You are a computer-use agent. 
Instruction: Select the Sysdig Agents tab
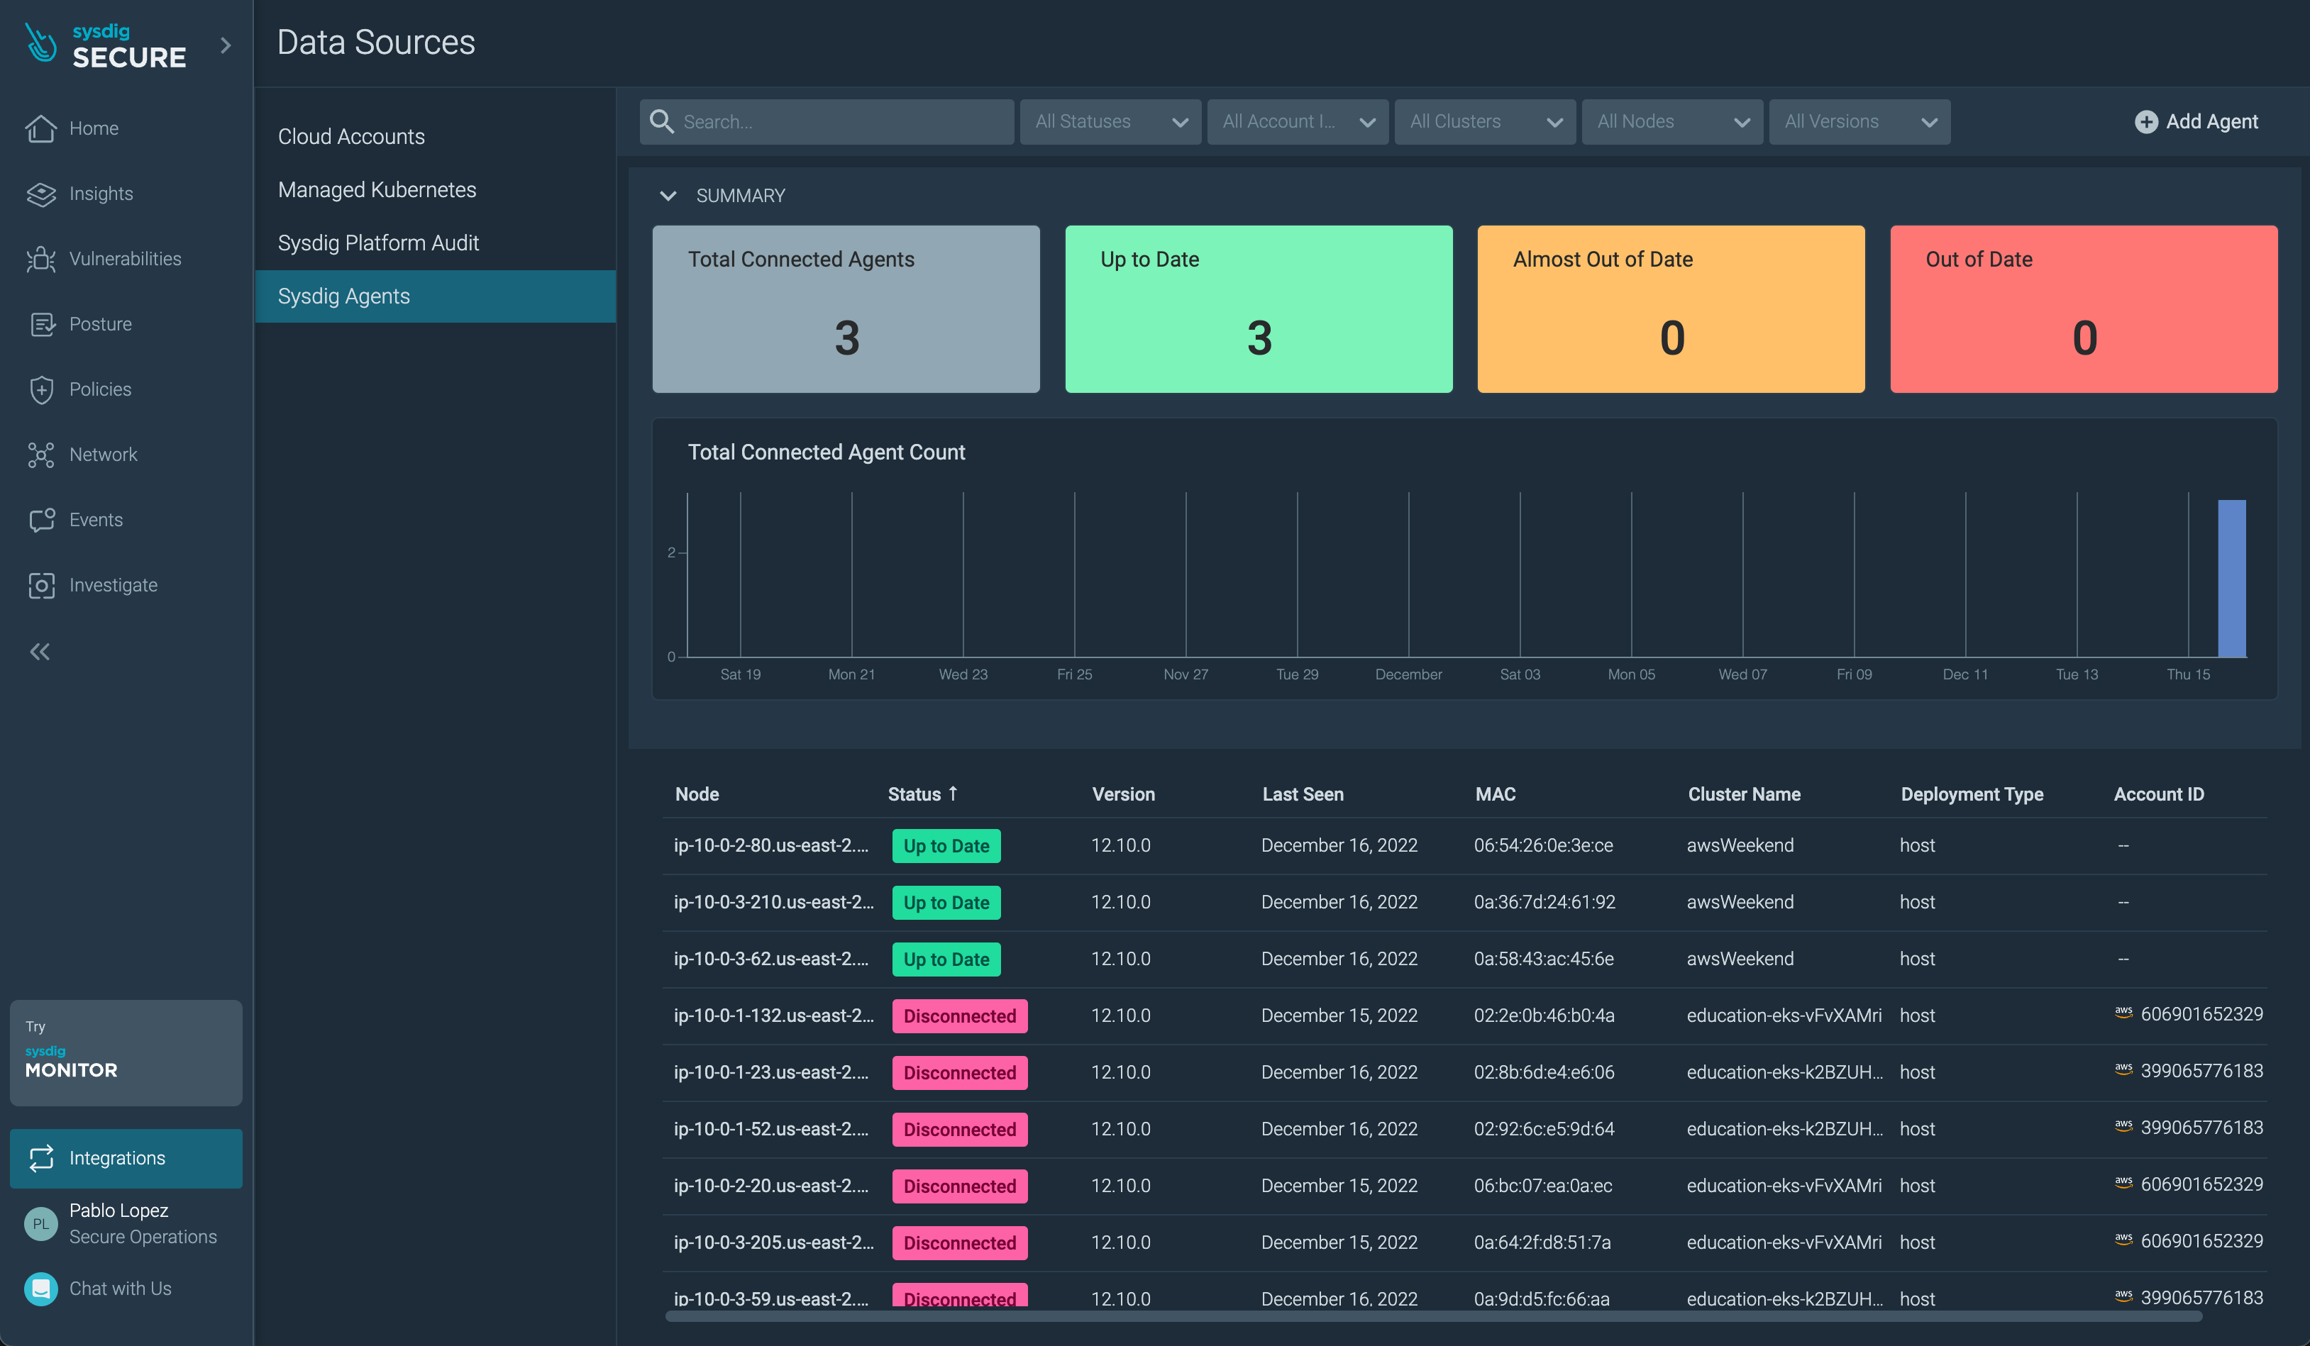436,296
